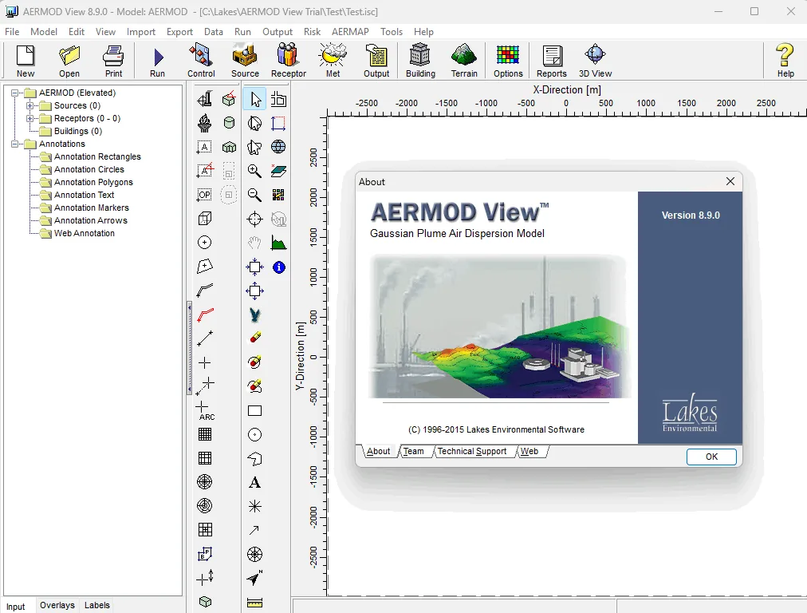Select Annotation Polygons tree item
This screenshot has height=613, width=807.
pyautogui.click(x=93, y=182)
